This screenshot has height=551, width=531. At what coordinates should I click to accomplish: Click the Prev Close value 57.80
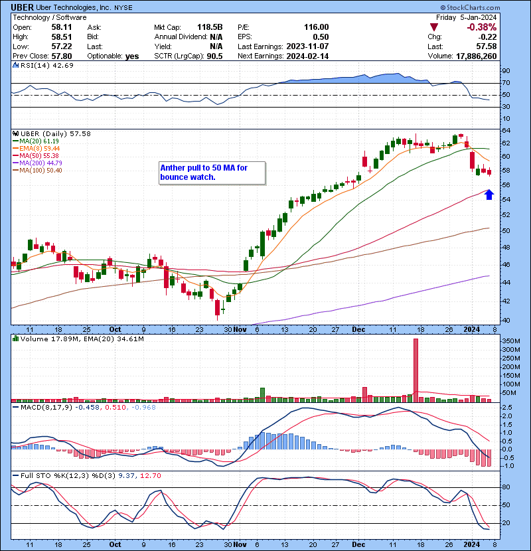[x=62, y=56]
